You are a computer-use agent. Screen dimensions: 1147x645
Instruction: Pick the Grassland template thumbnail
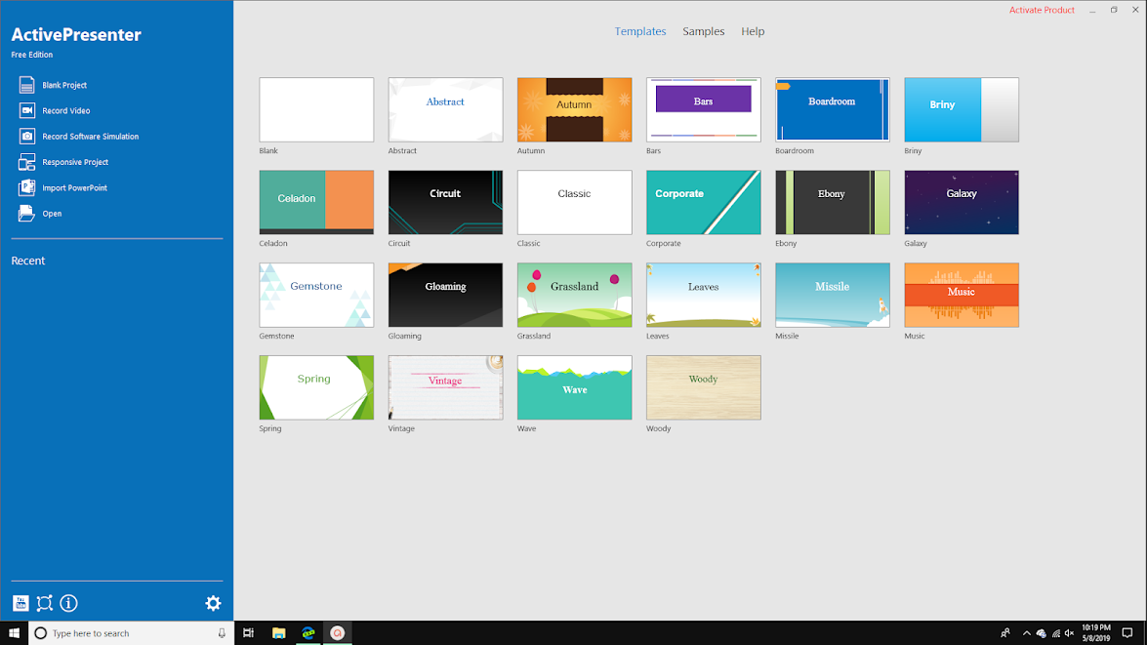click(x=574, y=295)
